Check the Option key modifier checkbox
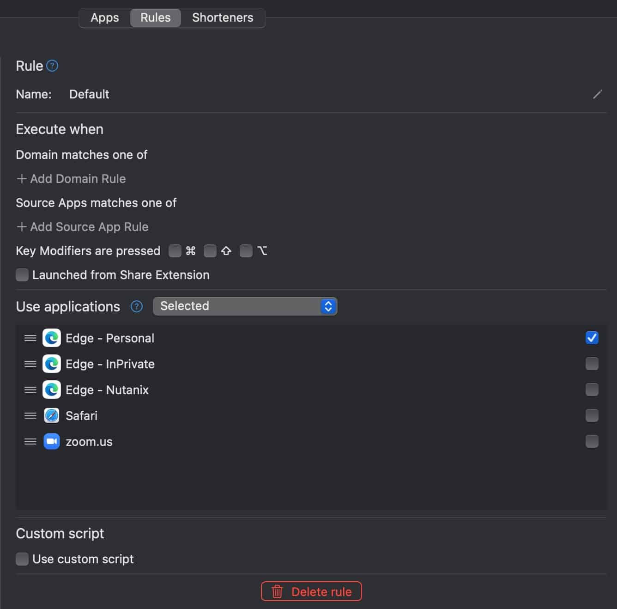The width and height of the screenshot is (617, 609). pos(246,251)
